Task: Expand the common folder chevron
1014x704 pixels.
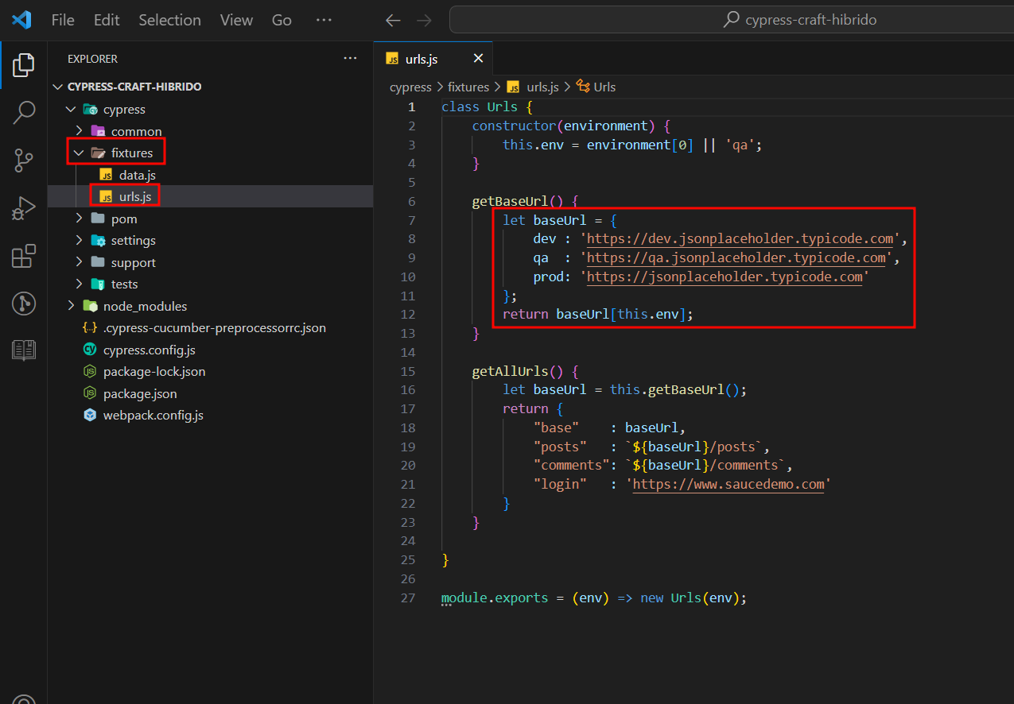Action: (79, 131)
